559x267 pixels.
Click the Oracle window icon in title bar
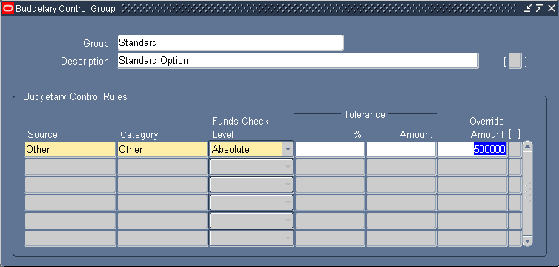coord(8,9)
